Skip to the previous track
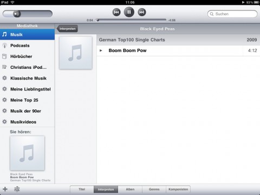This screenshot has width=260, height=195. (116, 12)
